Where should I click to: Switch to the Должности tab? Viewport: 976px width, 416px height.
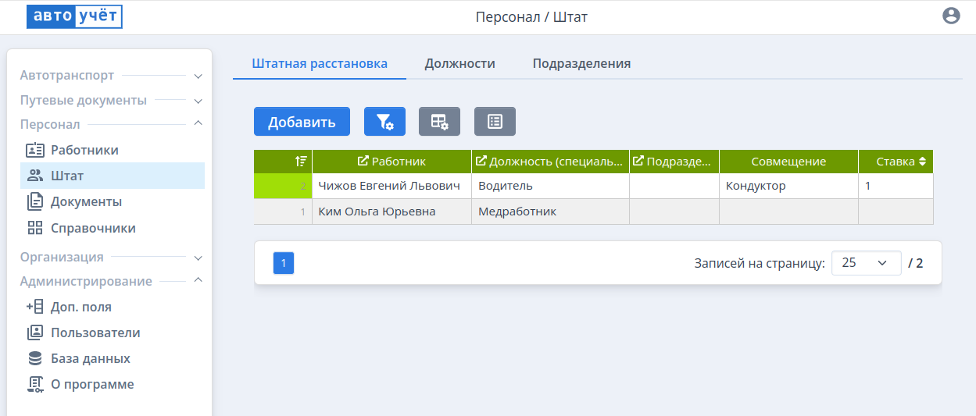point(459,64)
